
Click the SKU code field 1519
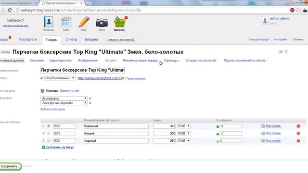[64, 134]
